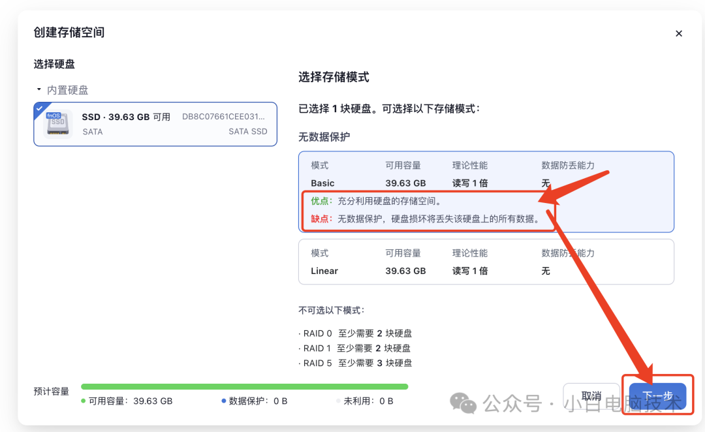Image resolution: width=705 pixels, height=432 pixels.
Task: Click the fnOS SSD drive icon
Action: (56, 124)
